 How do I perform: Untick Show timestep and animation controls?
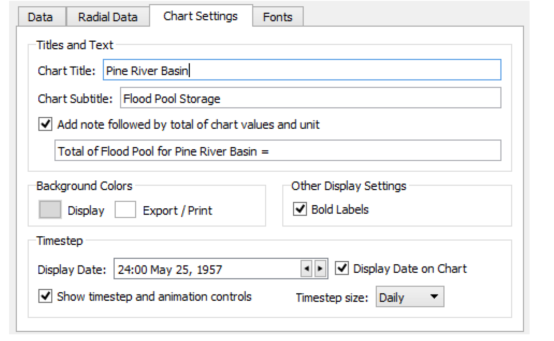[x=46, y=296]
